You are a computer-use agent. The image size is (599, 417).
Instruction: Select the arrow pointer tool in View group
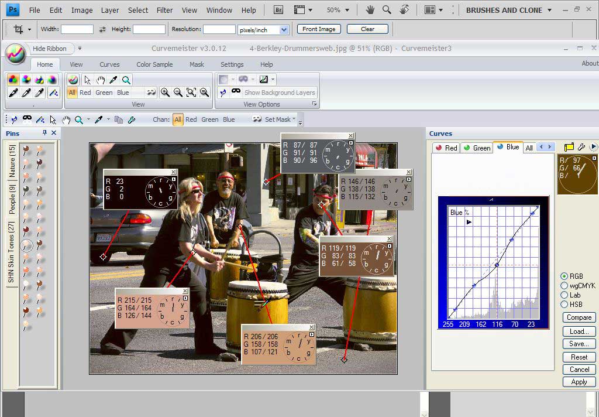[x=88, y=80]
